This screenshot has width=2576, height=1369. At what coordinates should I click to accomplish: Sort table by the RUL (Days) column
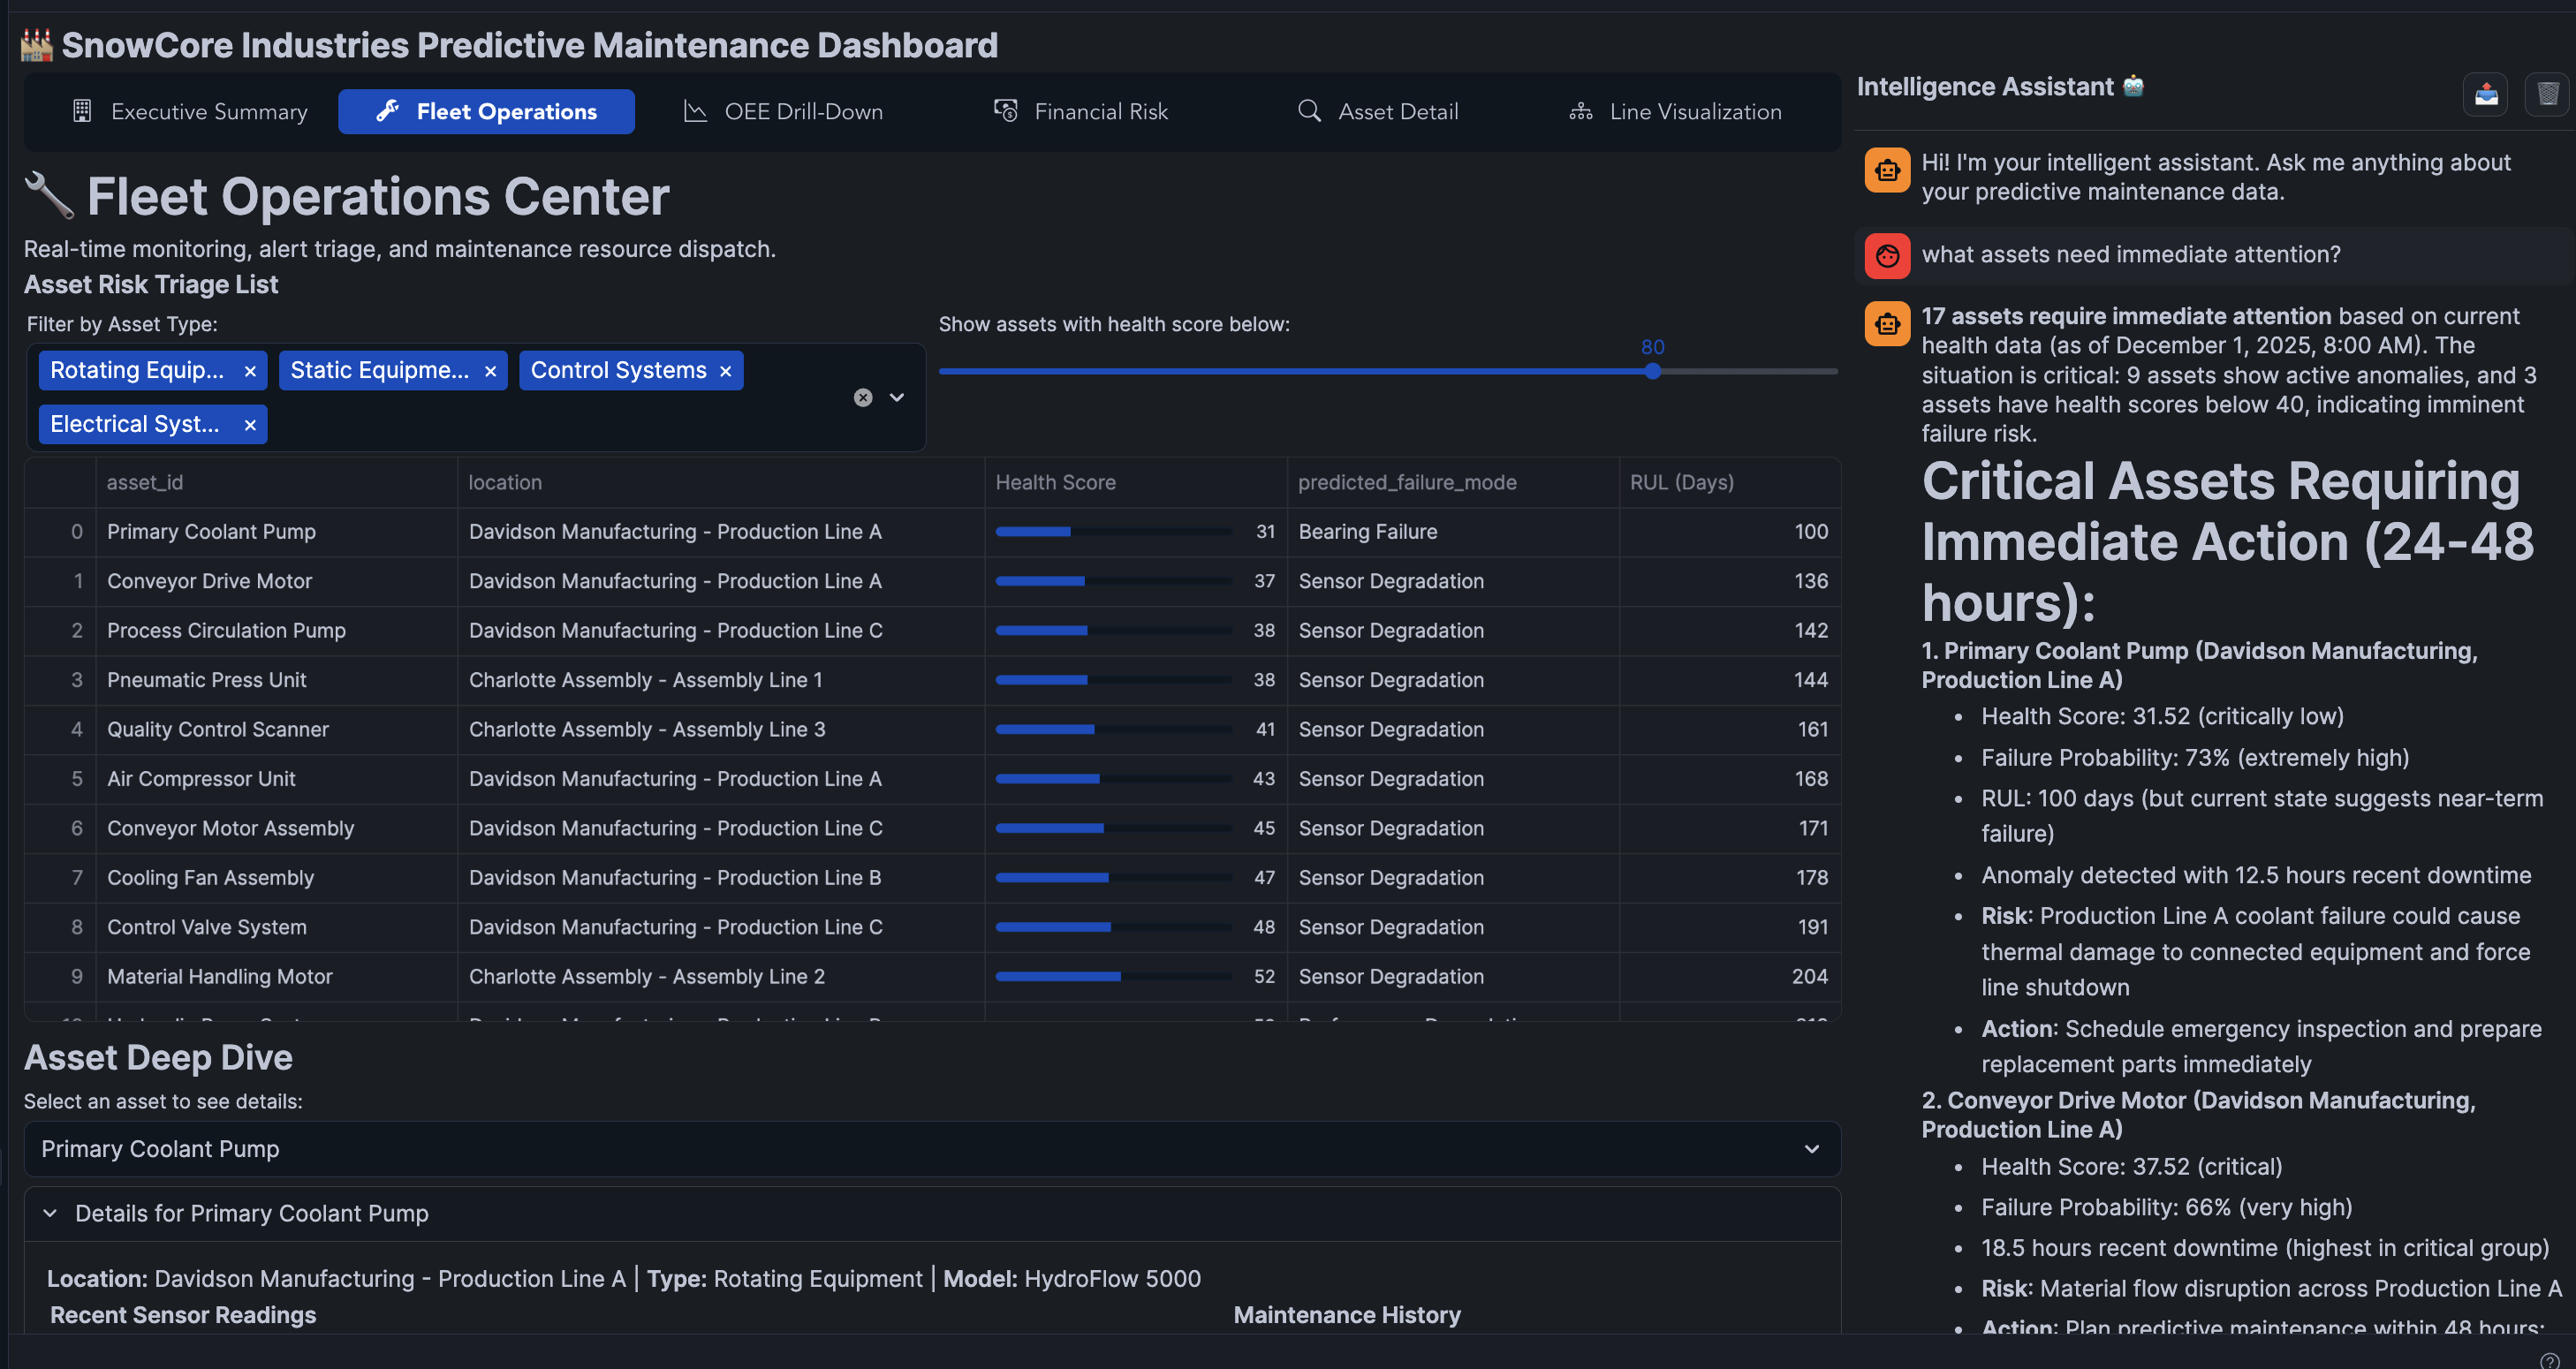pos(1681,482)
